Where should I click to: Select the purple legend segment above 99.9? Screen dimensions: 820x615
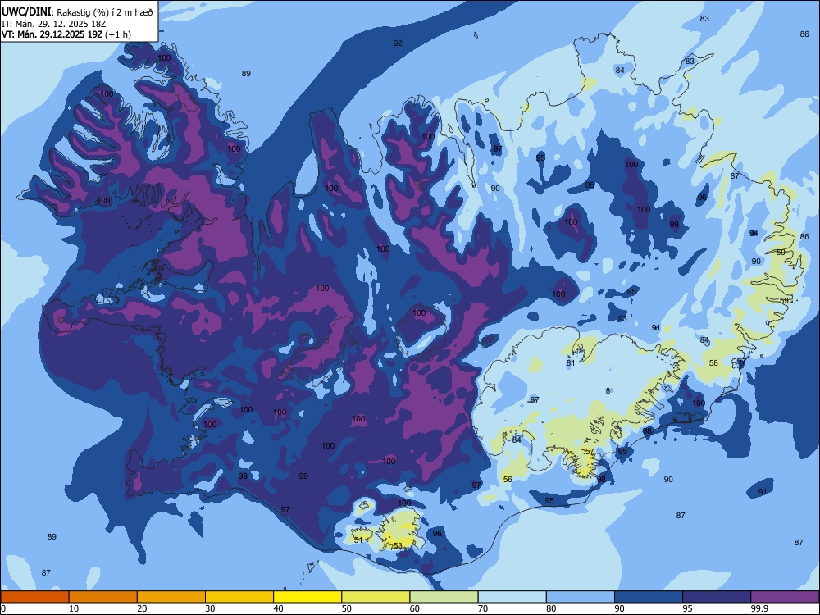(785, 597)
